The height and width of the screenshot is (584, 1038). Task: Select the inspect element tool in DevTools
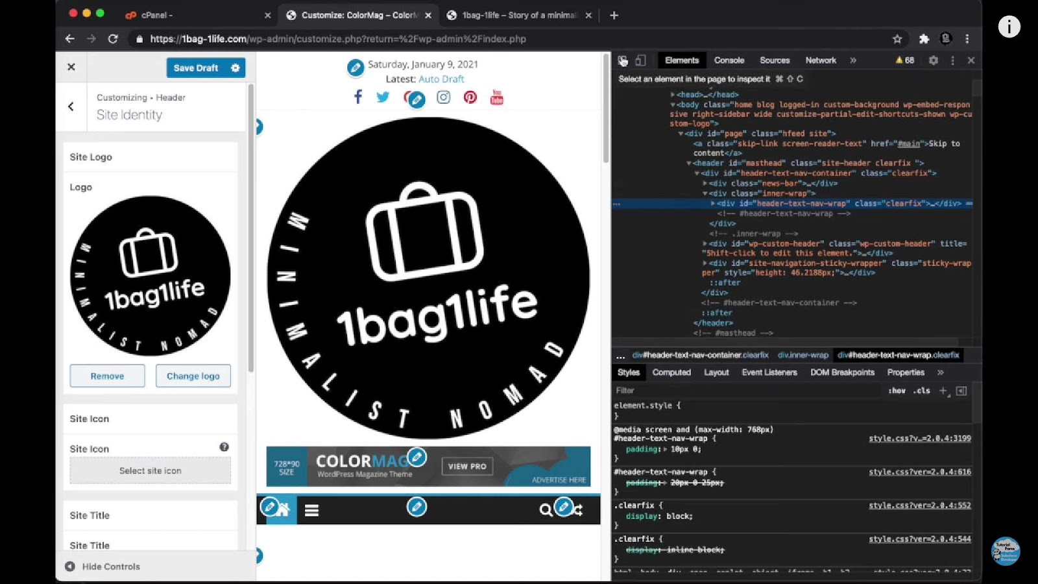(x=622, y=60)
